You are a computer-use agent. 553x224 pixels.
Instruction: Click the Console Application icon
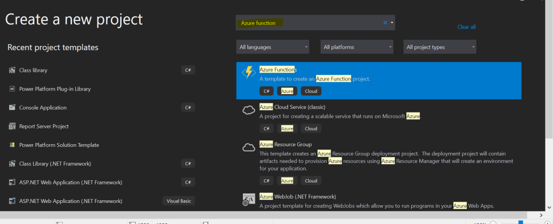pos(12,107)
